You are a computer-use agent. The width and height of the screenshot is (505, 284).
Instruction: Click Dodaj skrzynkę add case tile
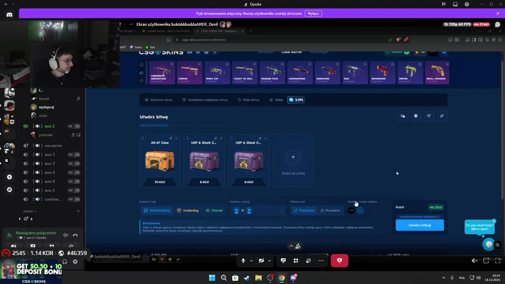point(293,161)
